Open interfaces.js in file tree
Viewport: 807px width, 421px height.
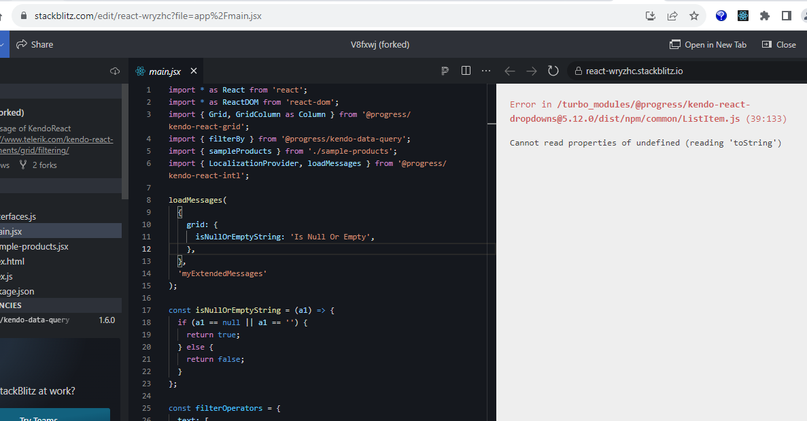61,217
